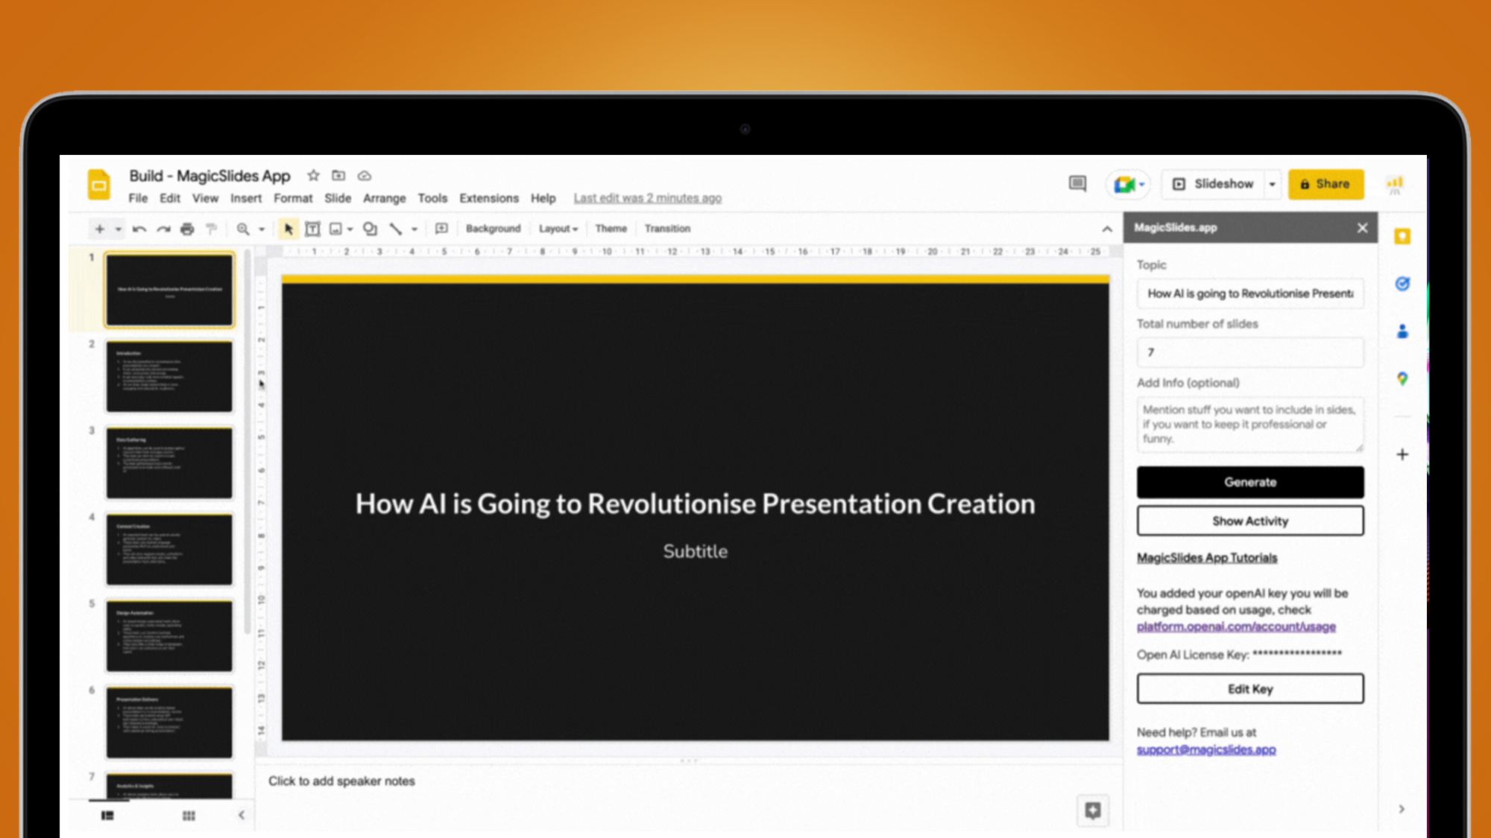Expand the Theme selector dropdown
This screenshot has height=838, width=1491.
click(611, 227)
